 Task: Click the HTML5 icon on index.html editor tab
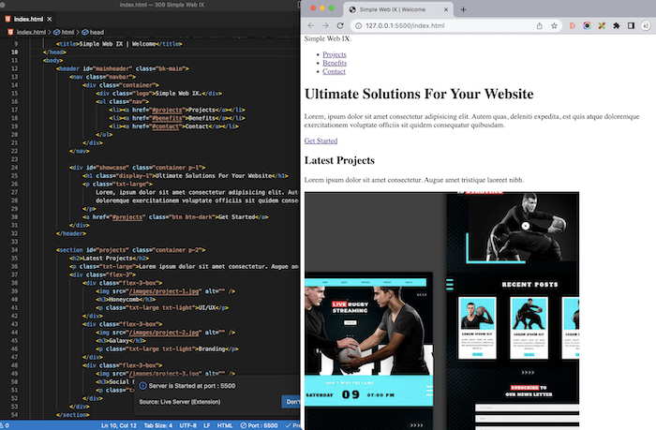click(7, 19)
